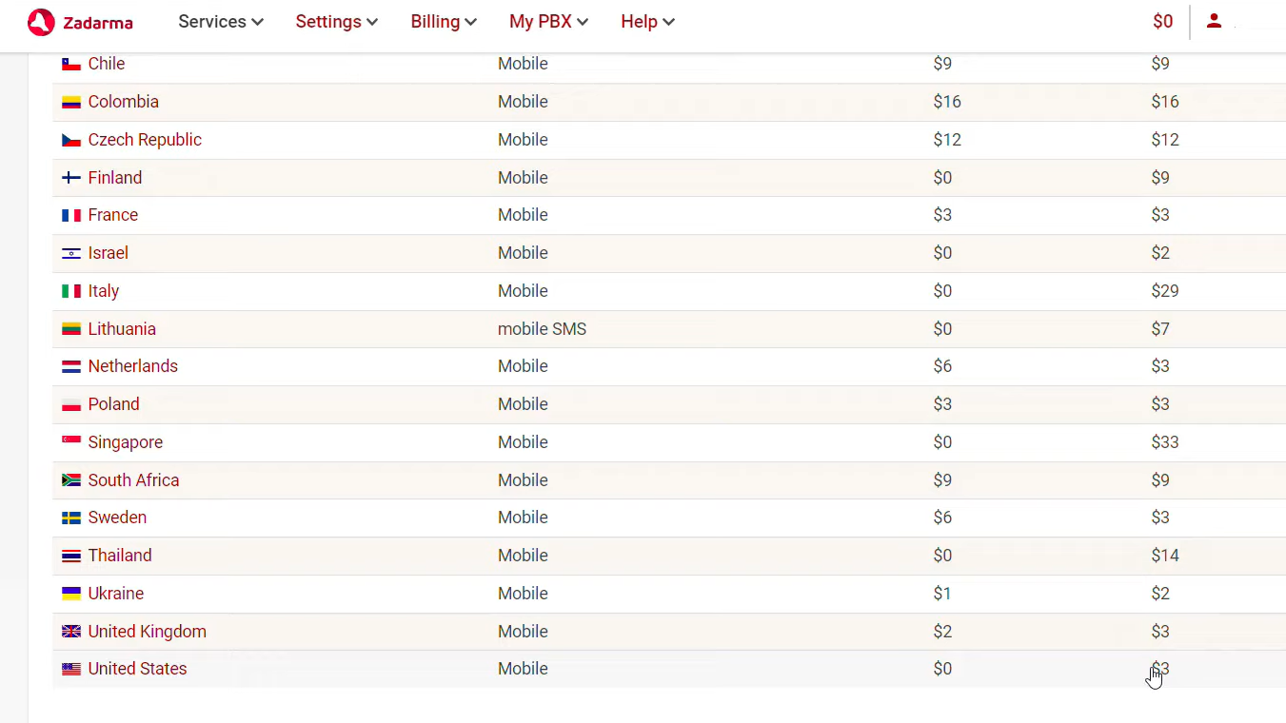Open the Help menu
This screenshot has width=1286, height=723.
coord(647,22)
